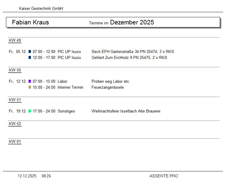Open the Weihnachtsfeier Isselbach Alte Brauerei entry
Screen dimensions: 232x183
pyautogui.click(x=126, y=111)
